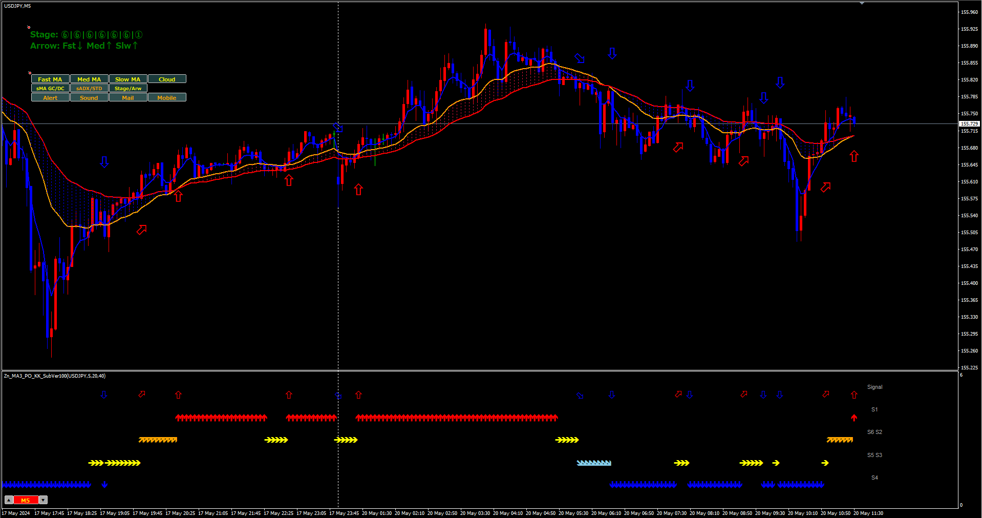Screen dimensions: 982x518
Task: Click the 155.400 price scale label
Action: point(969,283)
